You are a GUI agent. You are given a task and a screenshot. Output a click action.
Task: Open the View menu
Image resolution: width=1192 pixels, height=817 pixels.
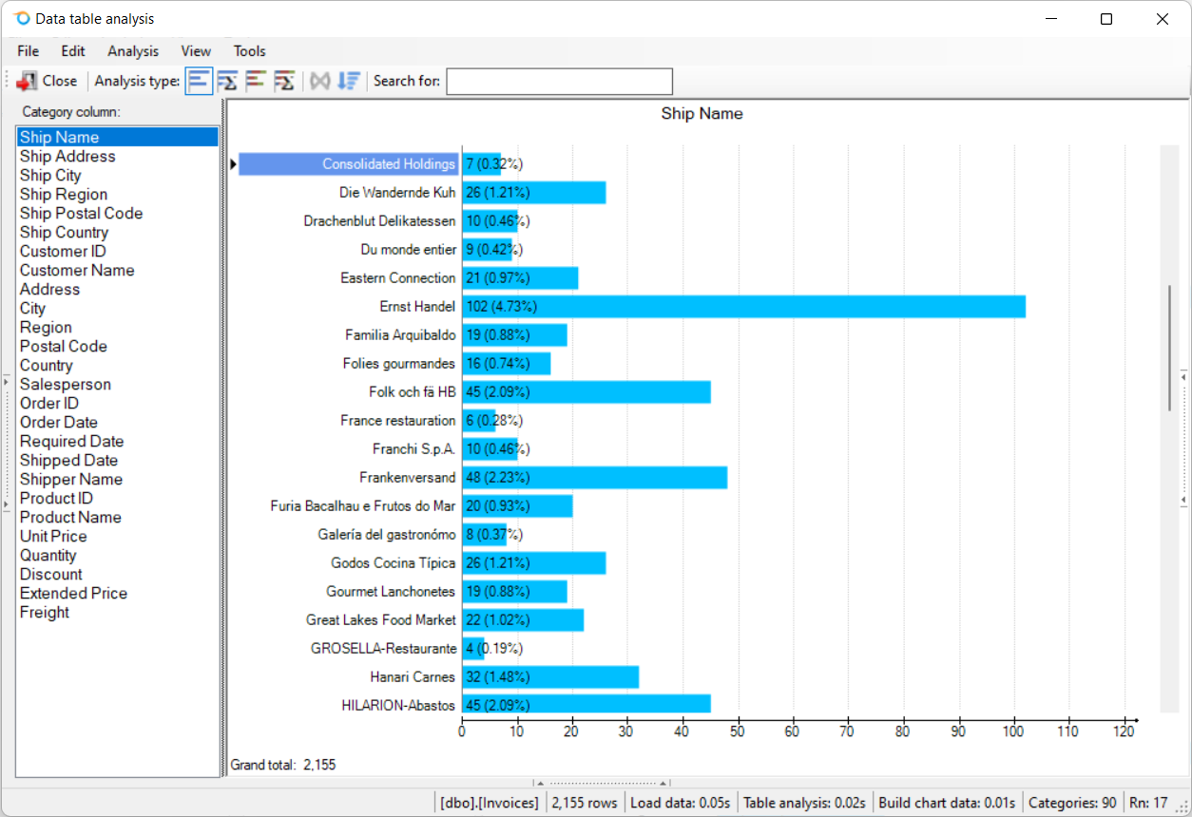click(196, 51)
